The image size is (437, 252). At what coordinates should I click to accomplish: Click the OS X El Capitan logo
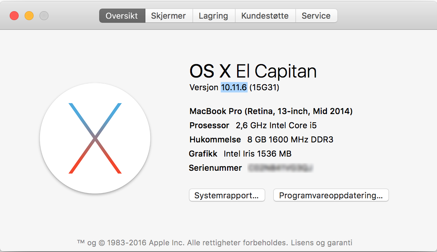pyautogui.click(x=95, y=138)
